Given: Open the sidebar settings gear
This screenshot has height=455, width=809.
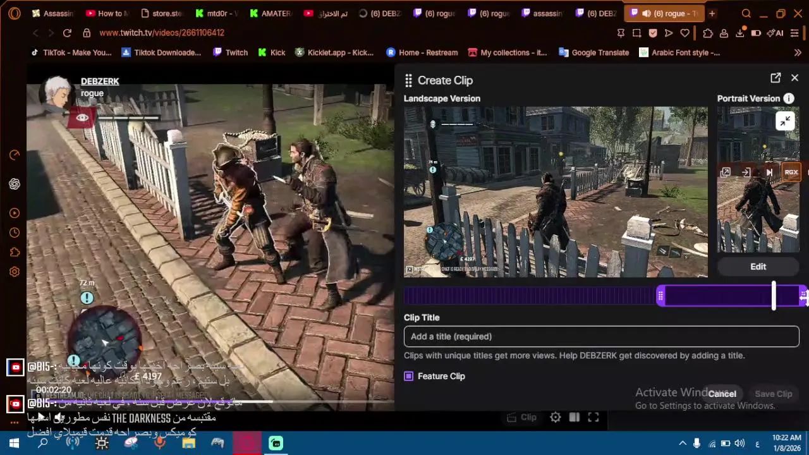Looking at the screenshot, I should coord(15,272).
